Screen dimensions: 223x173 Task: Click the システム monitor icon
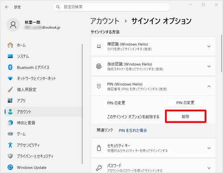click(x=10, y=56)
